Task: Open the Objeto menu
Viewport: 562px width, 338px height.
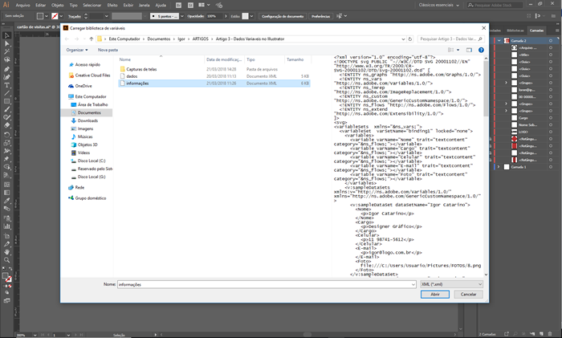Action: click(x=57, y=5)
